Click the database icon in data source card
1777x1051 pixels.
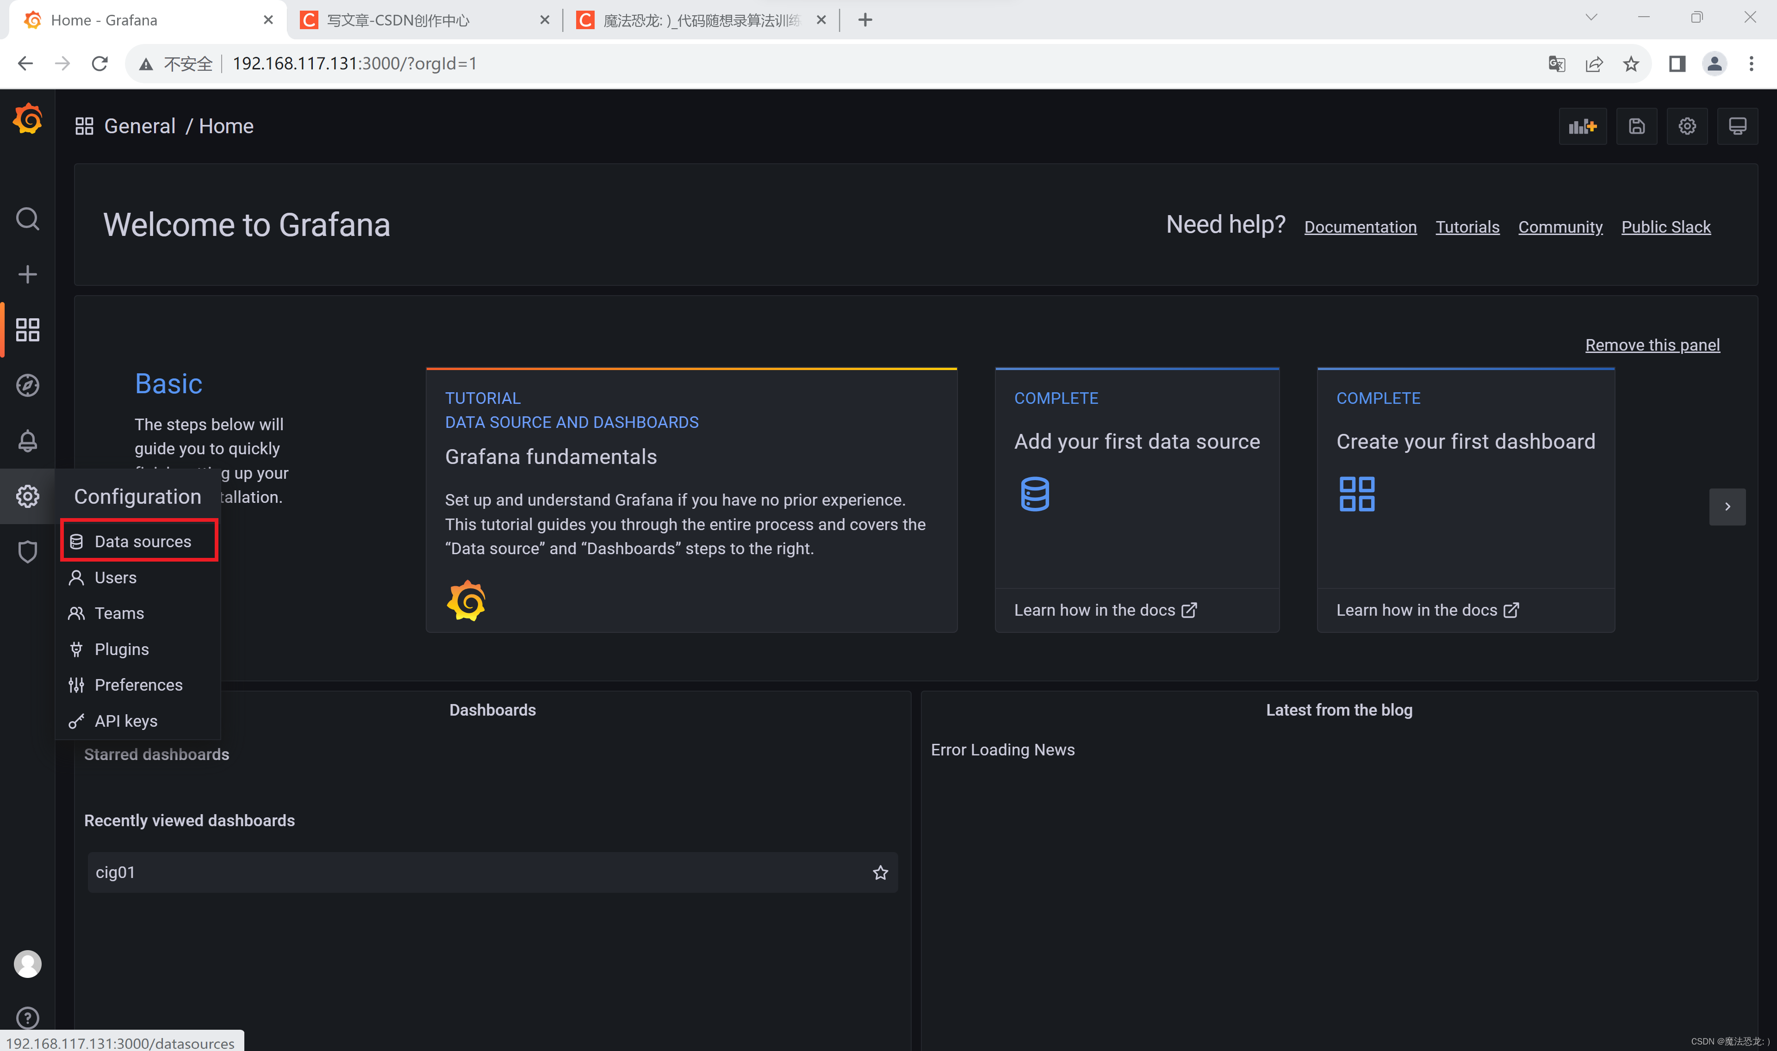point(1035,494)
